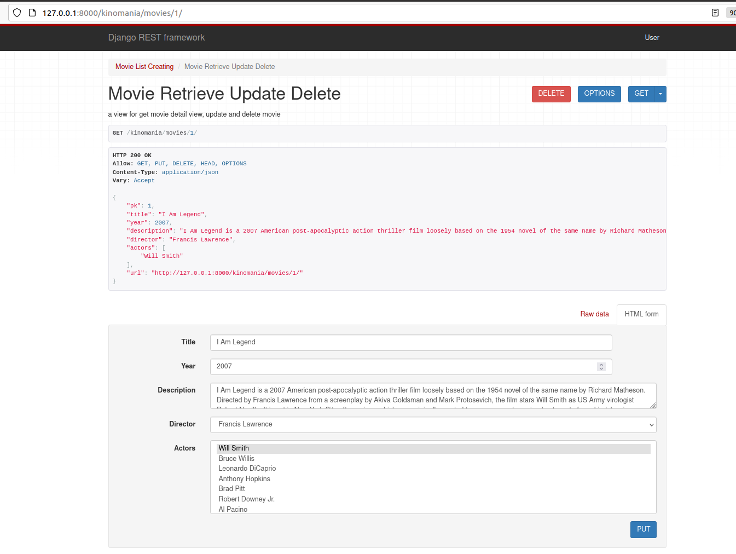Click the User link in navbar
The image size is (736, 554).
pos(652,37)
